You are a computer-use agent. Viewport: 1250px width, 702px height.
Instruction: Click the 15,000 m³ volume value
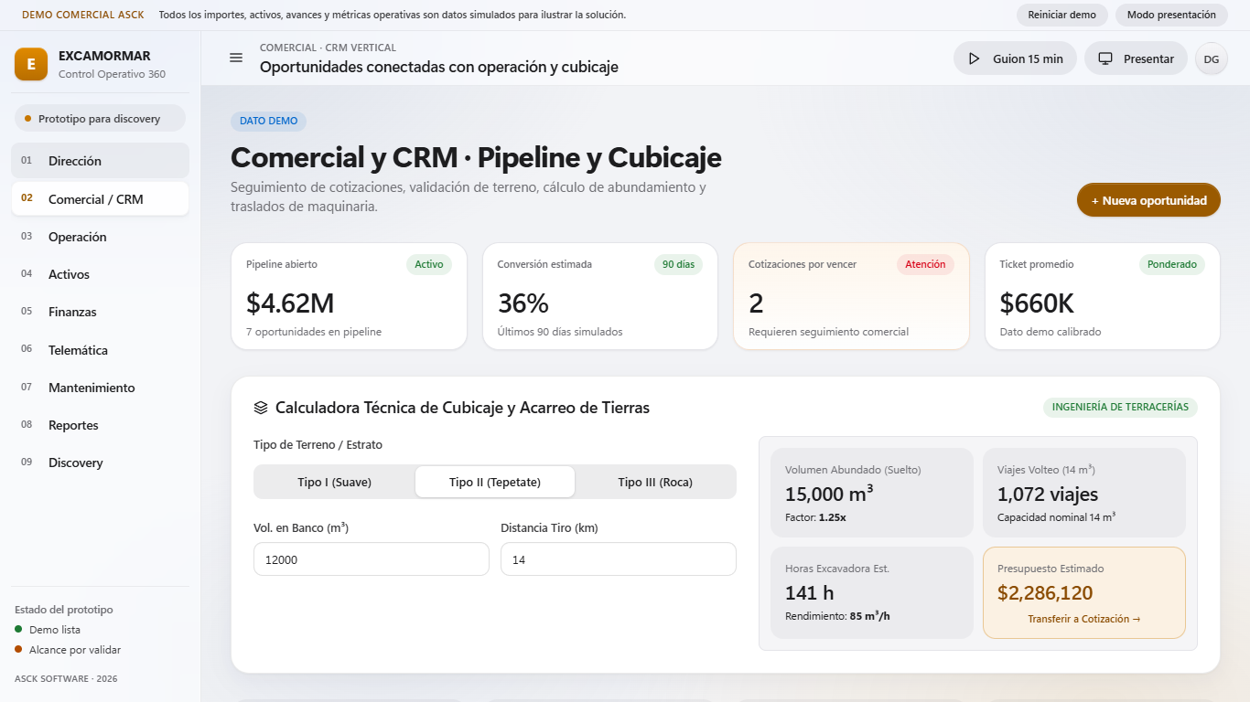(x=829, y=494)
